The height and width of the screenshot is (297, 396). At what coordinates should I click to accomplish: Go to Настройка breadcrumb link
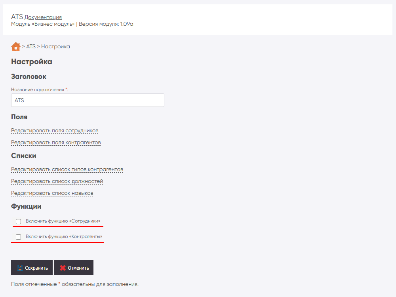(x=55, y=46)
